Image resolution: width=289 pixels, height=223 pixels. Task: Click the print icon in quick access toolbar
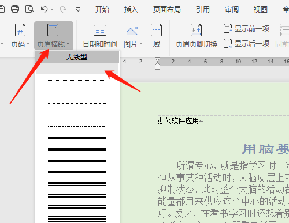click(15, 9)
